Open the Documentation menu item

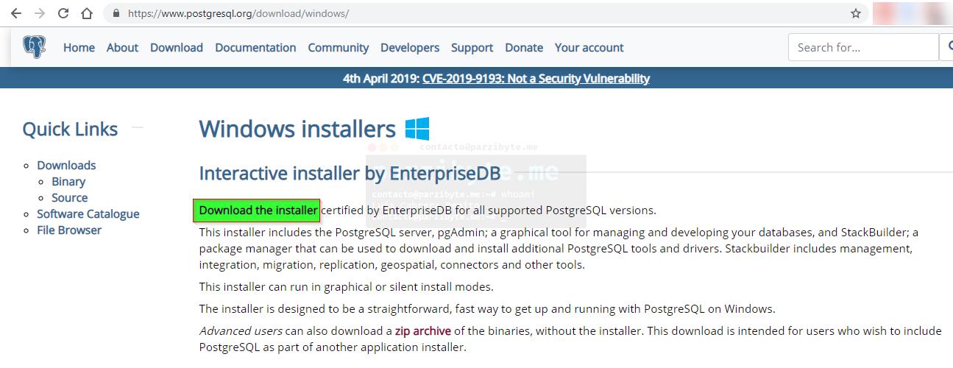click(x=255, y=47)
